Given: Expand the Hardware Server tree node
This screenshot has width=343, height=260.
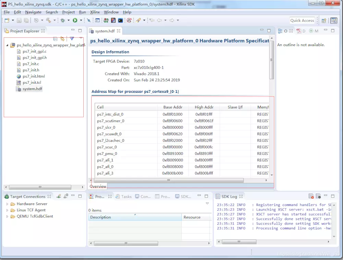Looking at the screenshot, I should coord(8,204).
